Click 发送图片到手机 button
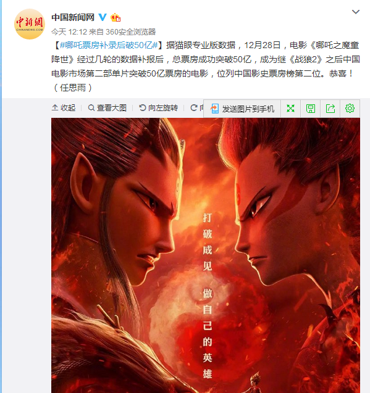 pyautogui.click(x=242, y=109)
